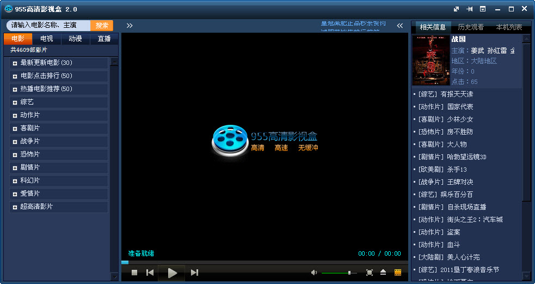Click the movie name search field
This screenshot has width=535, height=284.
pyautogui.click(x=48, y=25)
